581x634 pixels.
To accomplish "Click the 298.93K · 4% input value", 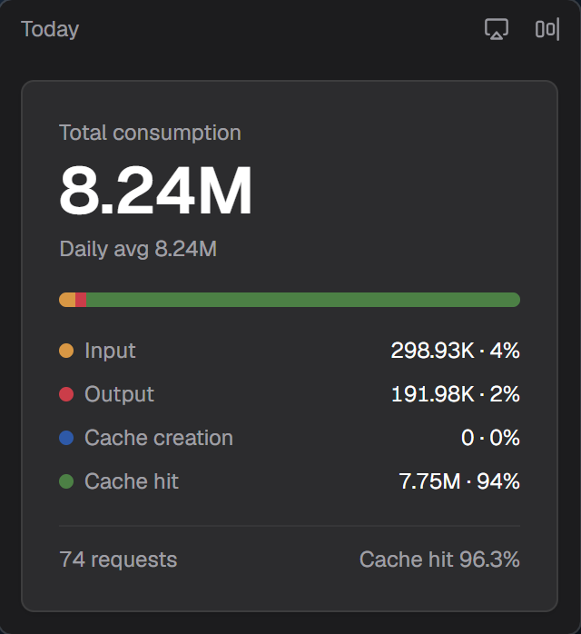I will pos(456,351).
